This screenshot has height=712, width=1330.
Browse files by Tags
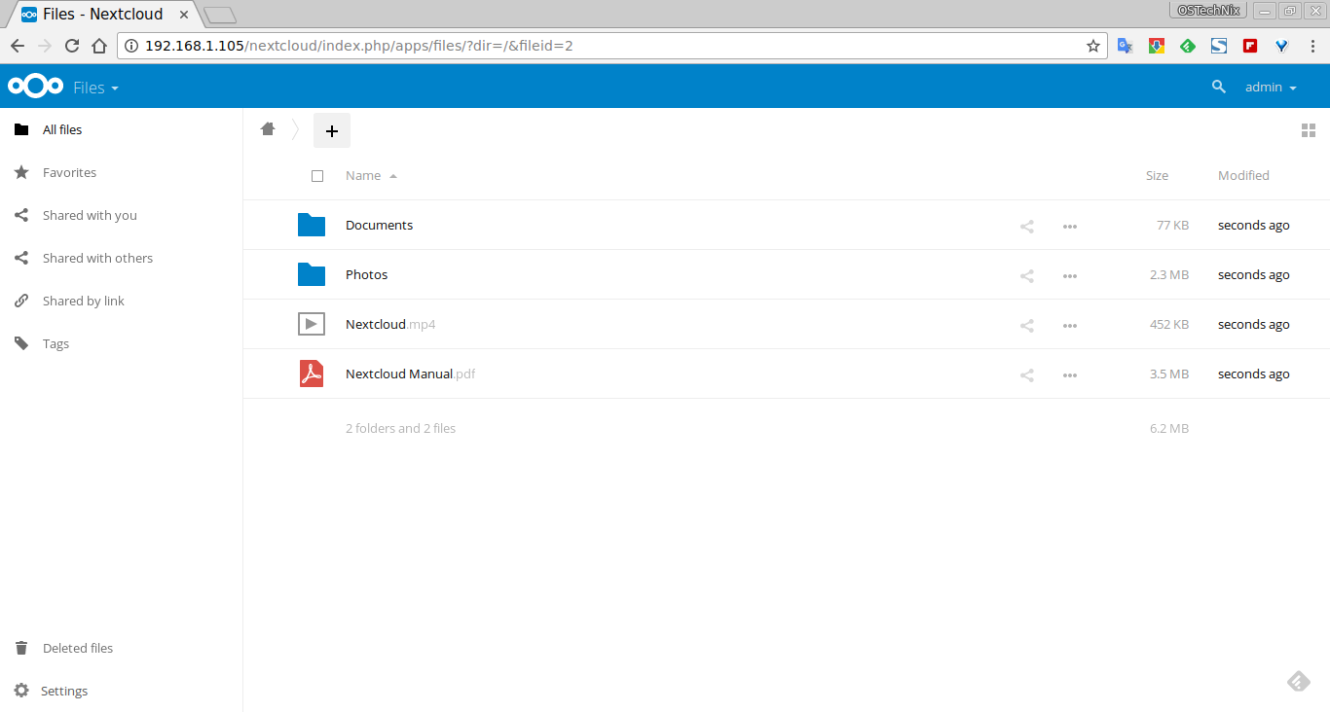coord(55,343)
